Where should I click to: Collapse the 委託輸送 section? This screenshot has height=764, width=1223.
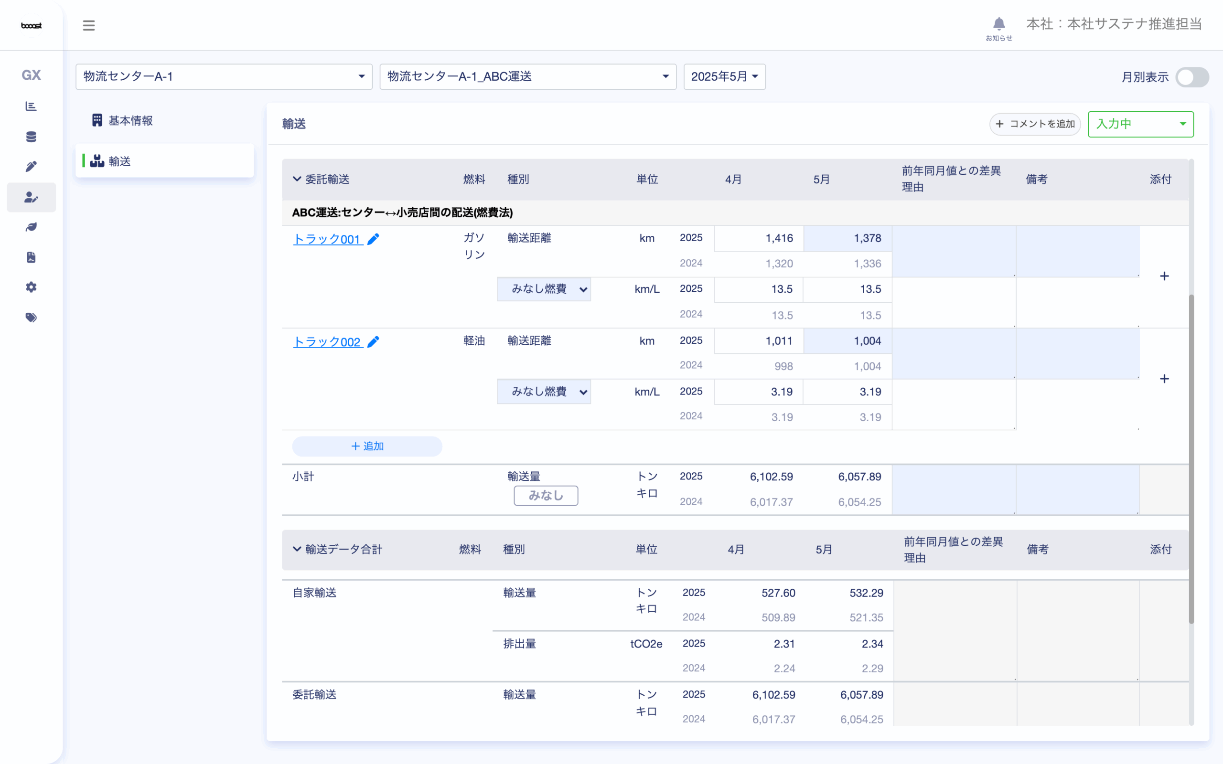pos(297,179)
